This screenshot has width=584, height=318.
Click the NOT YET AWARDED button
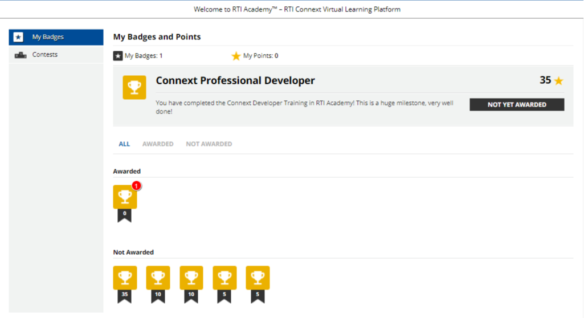coord(516,105)
